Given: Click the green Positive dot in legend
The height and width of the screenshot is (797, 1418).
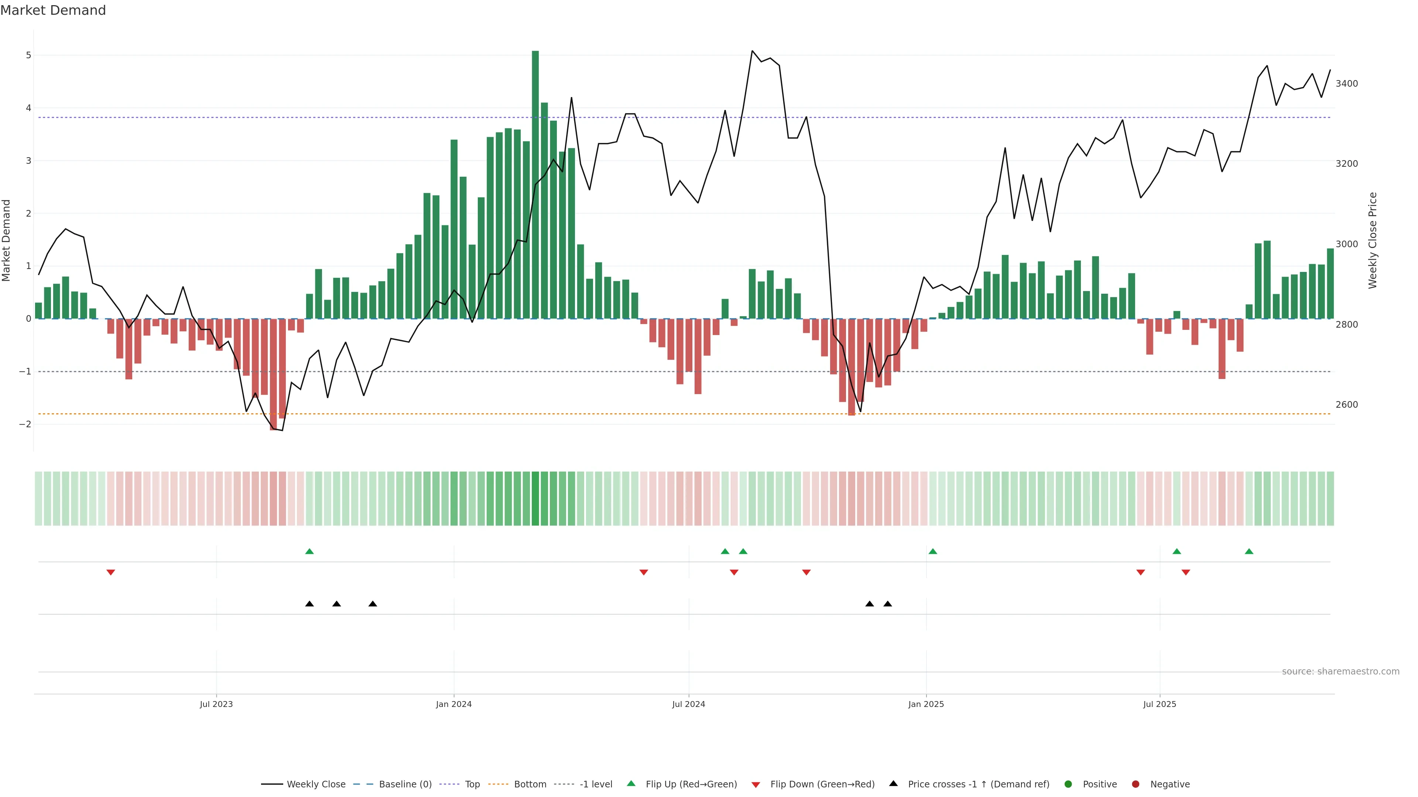Looking at the screenshot, I should 1068,784.
